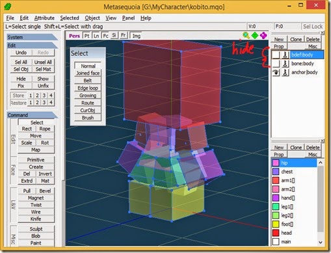The height and width of the screenshot is (253, 331).
Task: Choose the Bevel command
Action: pos(45,191)
